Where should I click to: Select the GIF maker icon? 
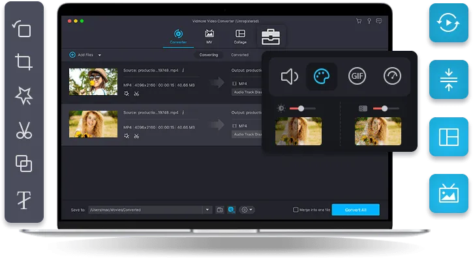[357, 76]
